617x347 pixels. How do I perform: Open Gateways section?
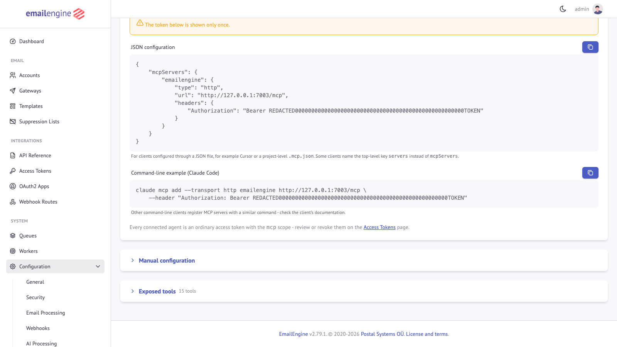55,91
